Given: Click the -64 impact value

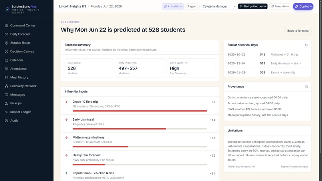Looking at the screenshot, I should coord(213,120).
